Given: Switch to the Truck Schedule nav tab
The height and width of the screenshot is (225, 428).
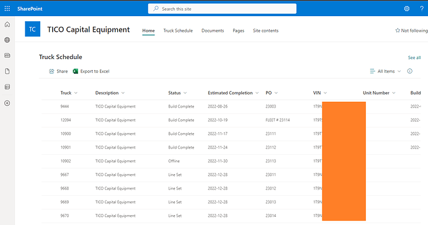Looking at the screenshot, I should click(178, 30).
